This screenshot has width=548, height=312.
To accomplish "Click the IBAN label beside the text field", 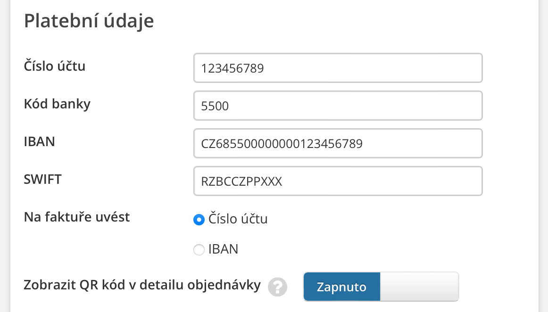I will [x=39, y=141].
